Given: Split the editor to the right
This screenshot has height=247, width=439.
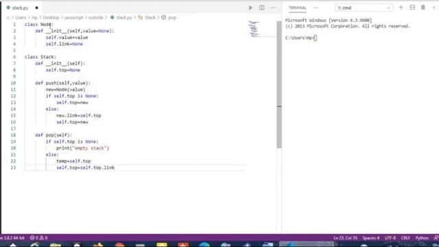Looking at the screenshot, I should point(261,8).
